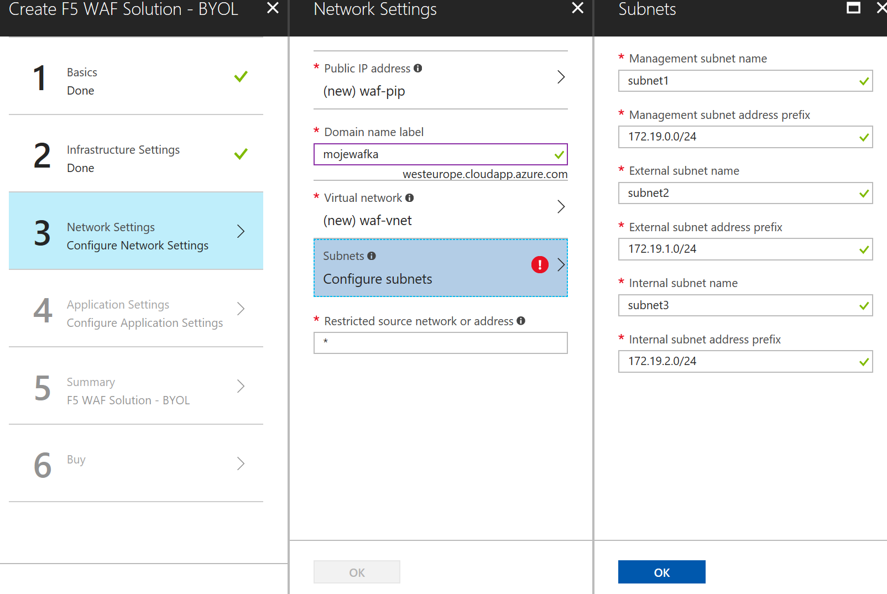Open step 1 Basics
Viewport: 887px width, 594px height.
(x=136, y=76)
